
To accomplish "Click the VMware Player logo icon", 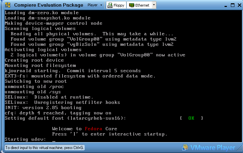I will (186, 147).
